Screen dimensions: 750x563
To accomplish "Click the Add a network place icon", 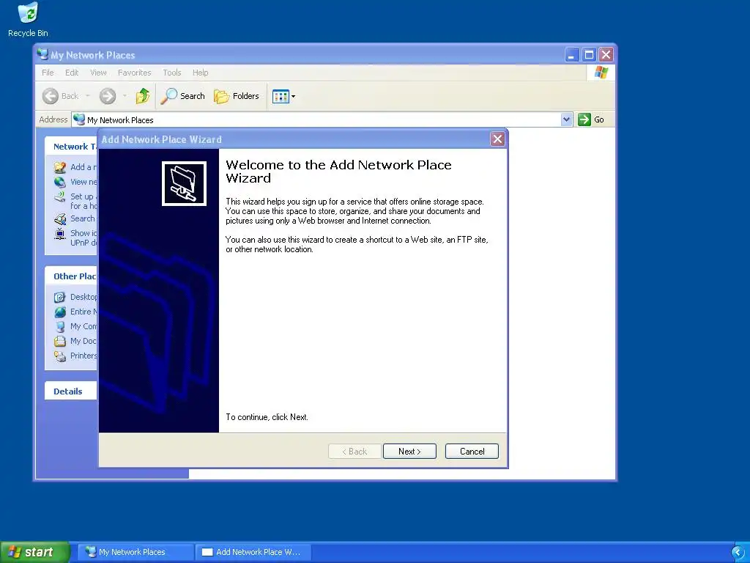I will pos(60,167).
